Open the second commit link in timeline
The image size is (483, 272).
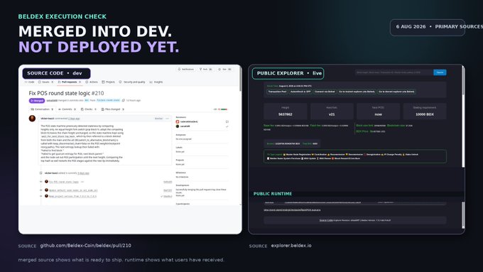(x=73, y=190)
